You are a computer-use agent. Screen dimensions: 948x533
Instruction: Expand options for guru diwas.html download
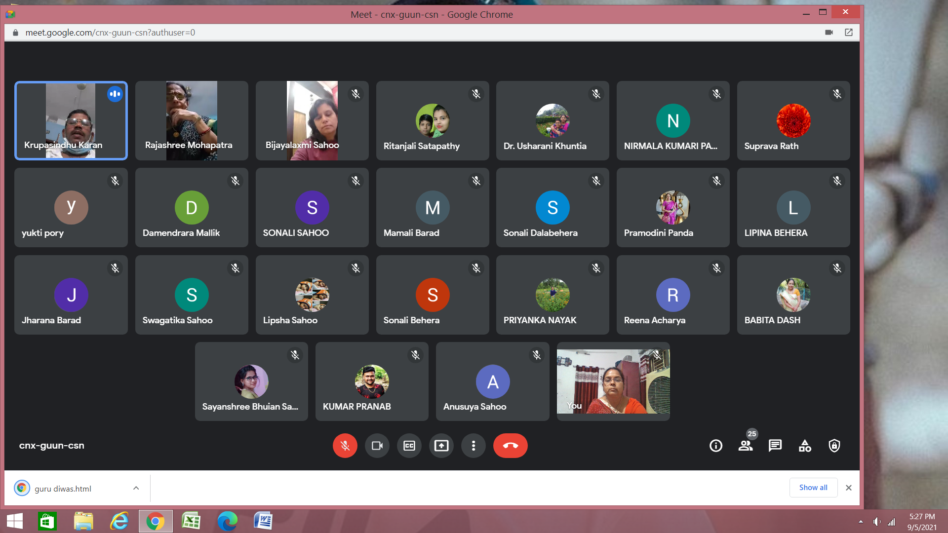click(x=136, y=488)
